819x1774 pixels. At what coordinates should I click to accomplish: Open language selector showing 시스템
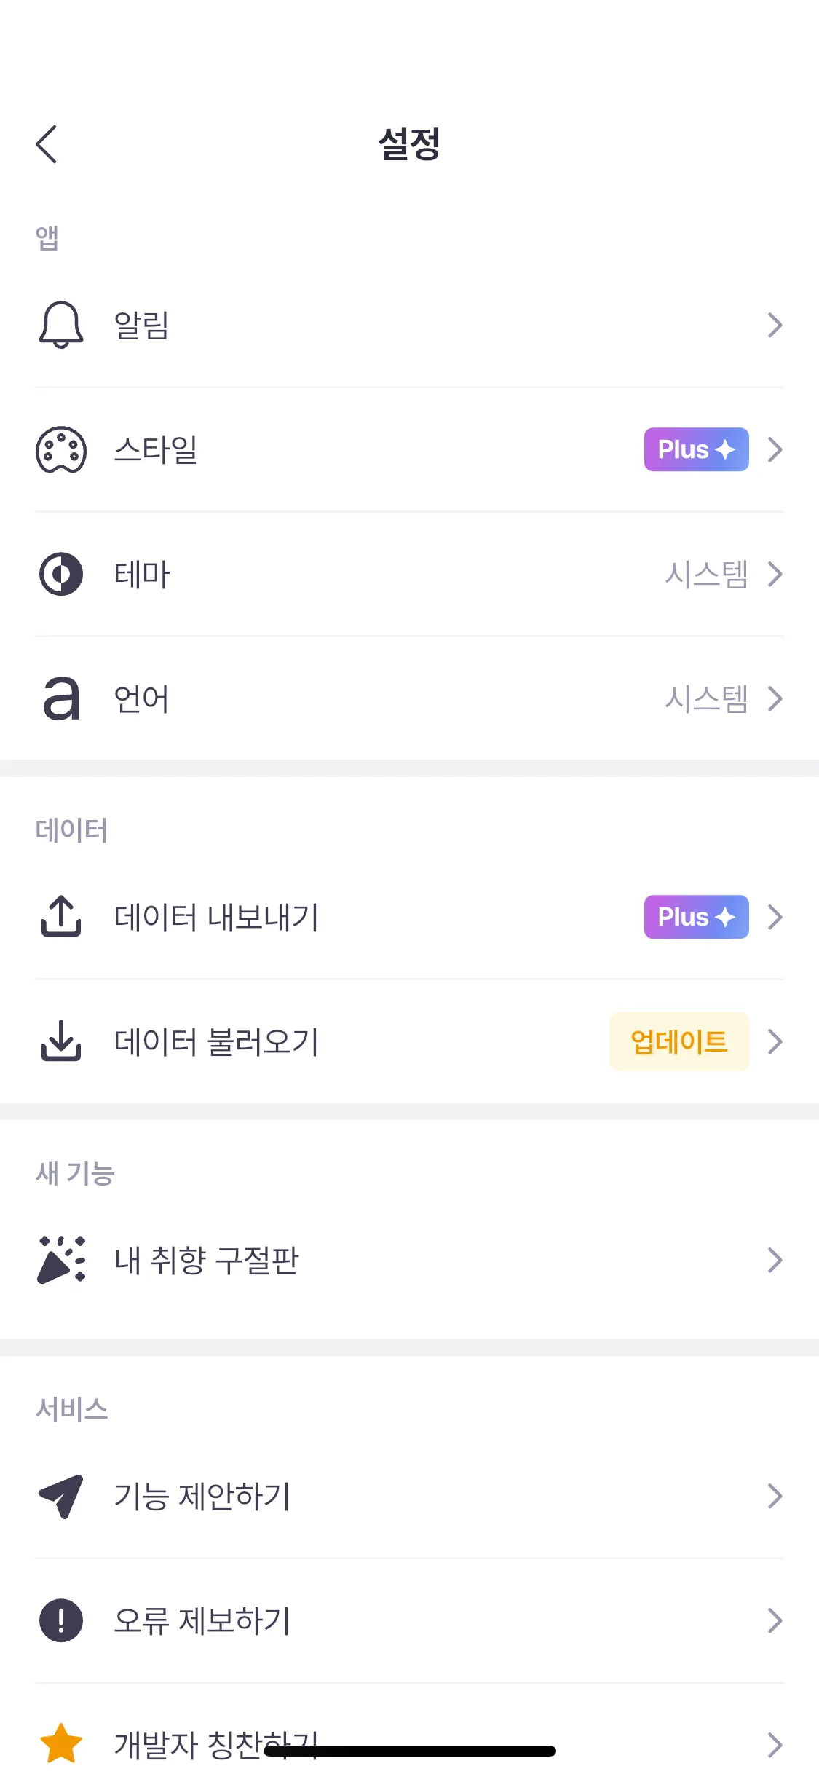706,698
